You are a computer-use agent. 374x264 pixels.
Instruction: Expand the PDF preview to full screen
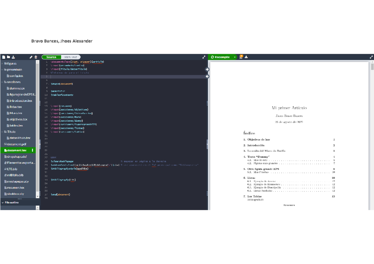(x=371, y=57)
